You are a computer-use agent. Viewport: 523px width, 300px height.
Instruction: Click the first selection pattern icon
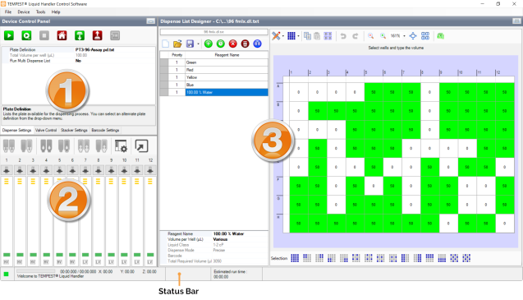click(295, 258)
